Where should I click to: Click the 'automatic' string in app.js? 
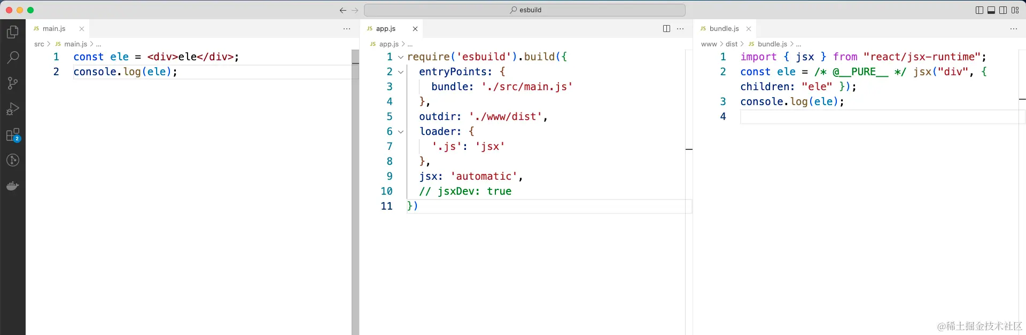484,177
